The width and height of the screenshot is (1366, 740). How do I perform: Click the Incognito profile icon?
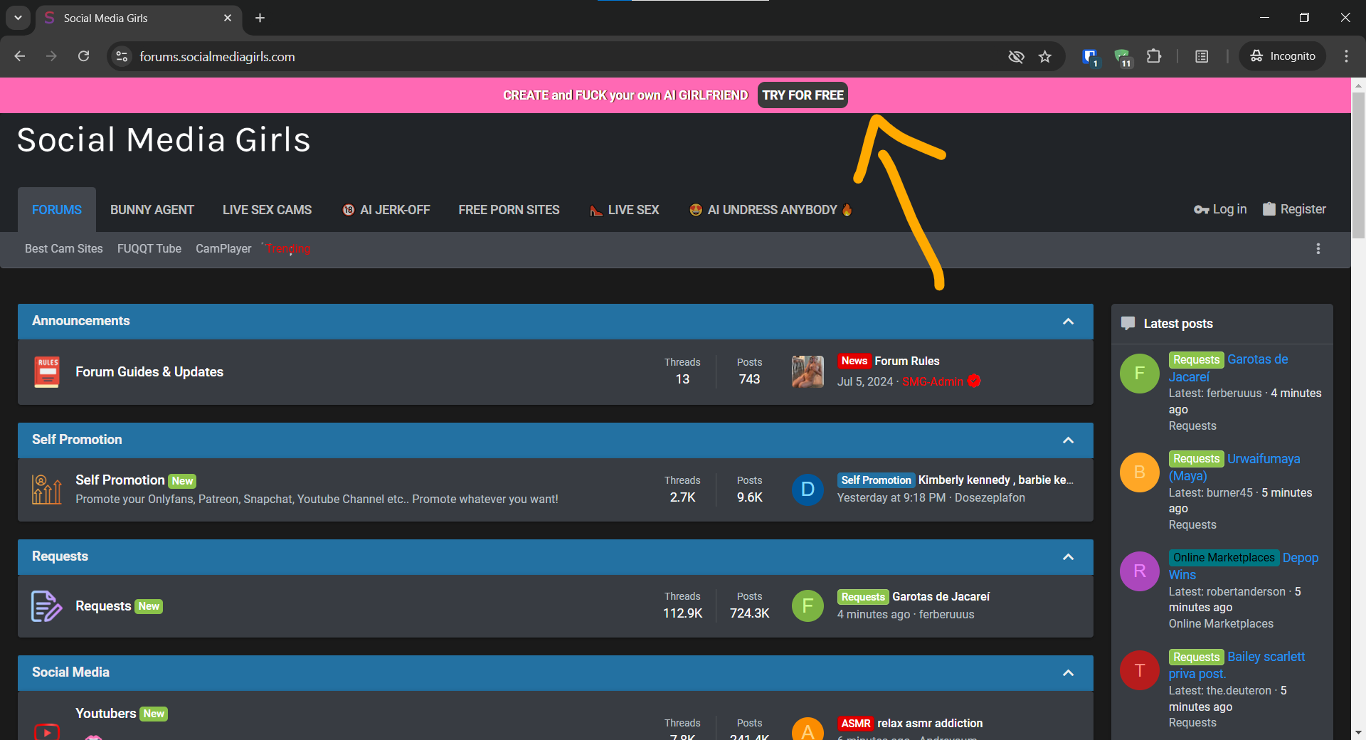(1255, 56)
